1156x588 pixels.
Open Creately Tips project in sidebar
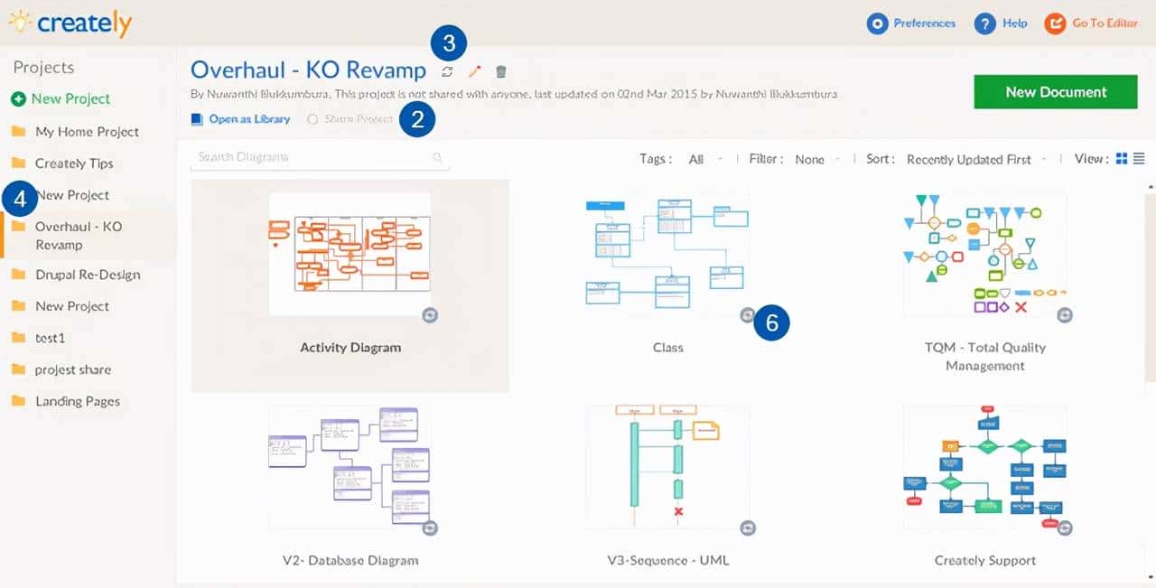tap(74, 163)
